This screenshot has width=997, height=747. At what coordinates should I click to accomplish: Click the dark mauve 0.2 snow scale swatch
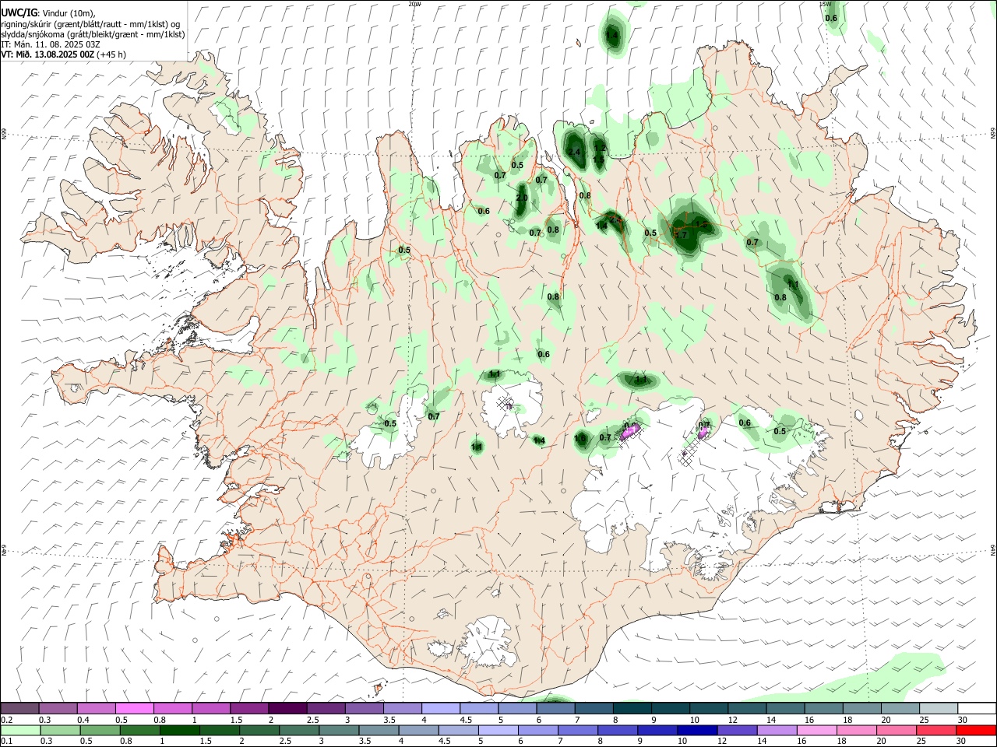click(19, 708)
